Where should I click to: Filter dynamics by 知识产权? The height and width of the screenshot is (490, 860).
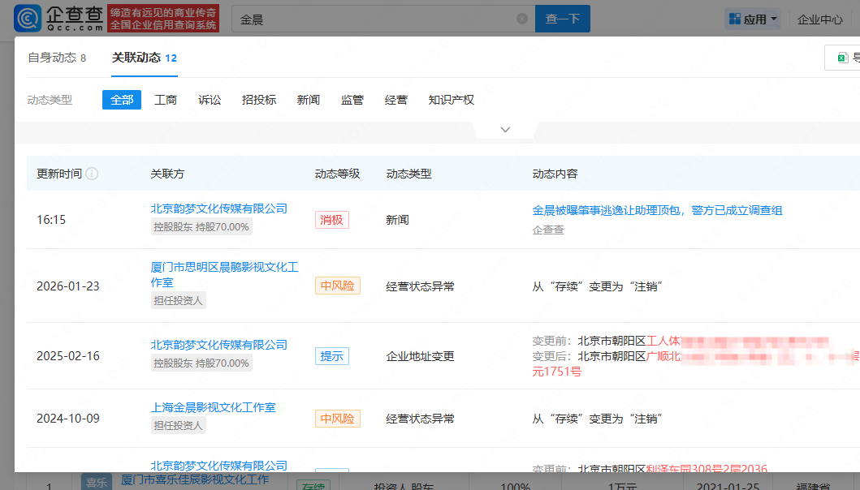[x=451, y=100]
